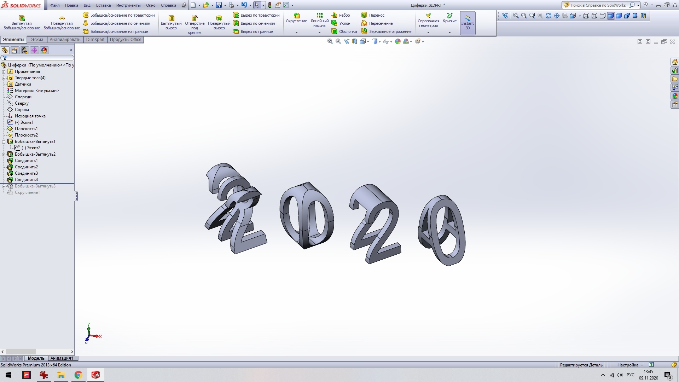Choose Бобышка/основание на границе
The image size is (679, 382).
pyautogui.click(x=116, y=31)
